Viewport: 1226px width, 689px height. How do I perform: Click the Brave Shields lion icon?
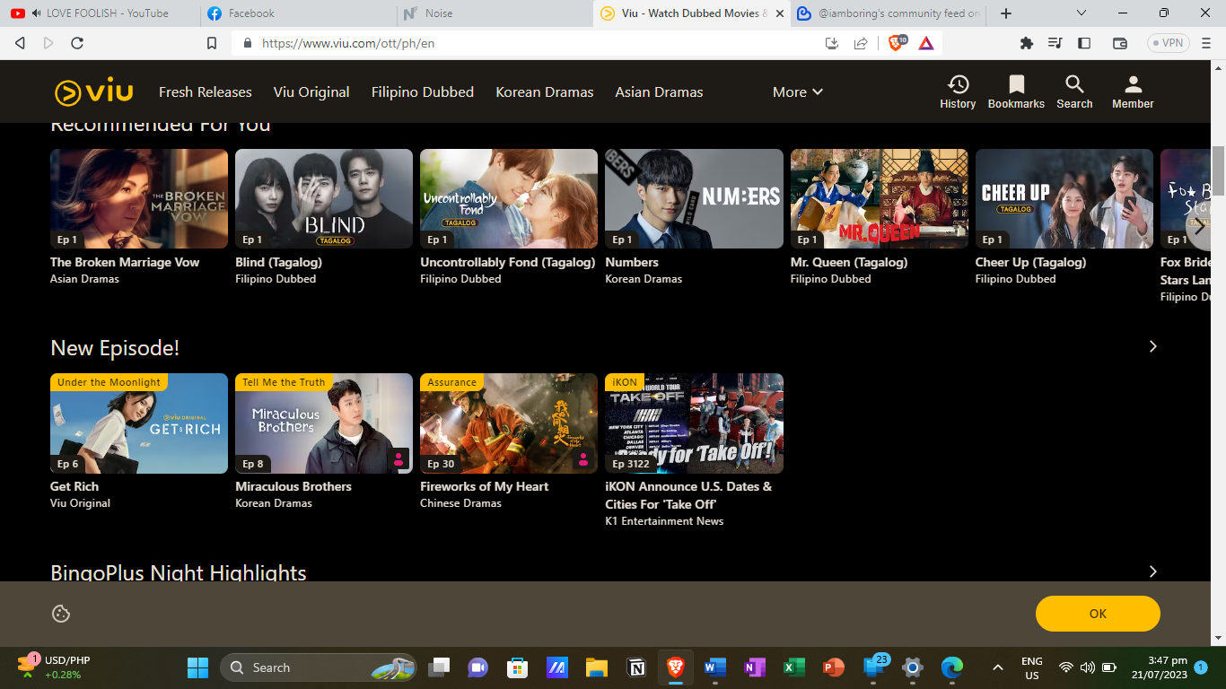[896, 43]
